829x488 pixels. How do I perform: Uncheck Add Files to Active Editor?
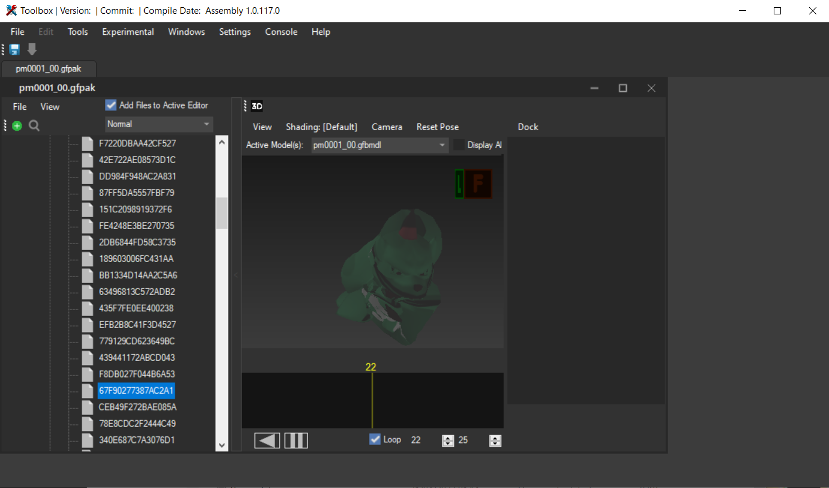(110, 105)
